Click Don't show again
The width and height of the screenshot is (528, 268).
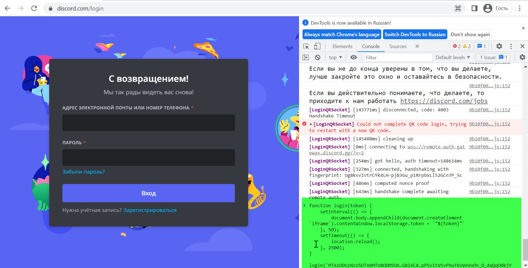[x=470, y=35]
